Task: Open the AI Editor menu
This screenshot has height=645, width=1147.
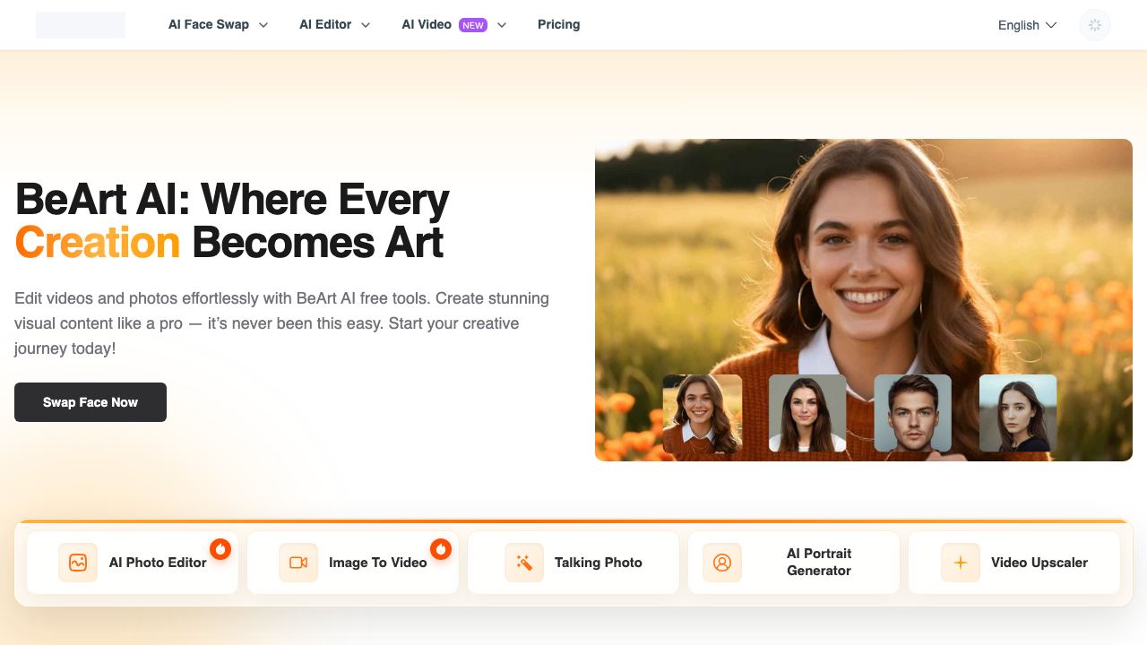Action: (x=335, y=25)
